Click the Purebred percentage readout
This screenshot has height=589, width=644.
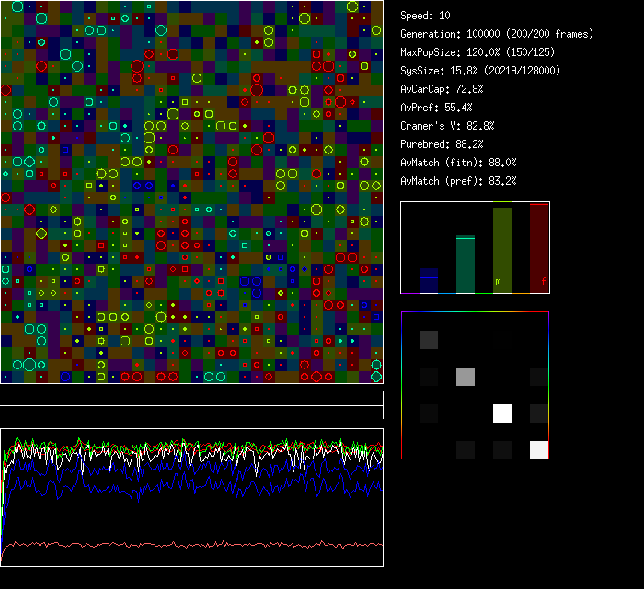point(442,144)
